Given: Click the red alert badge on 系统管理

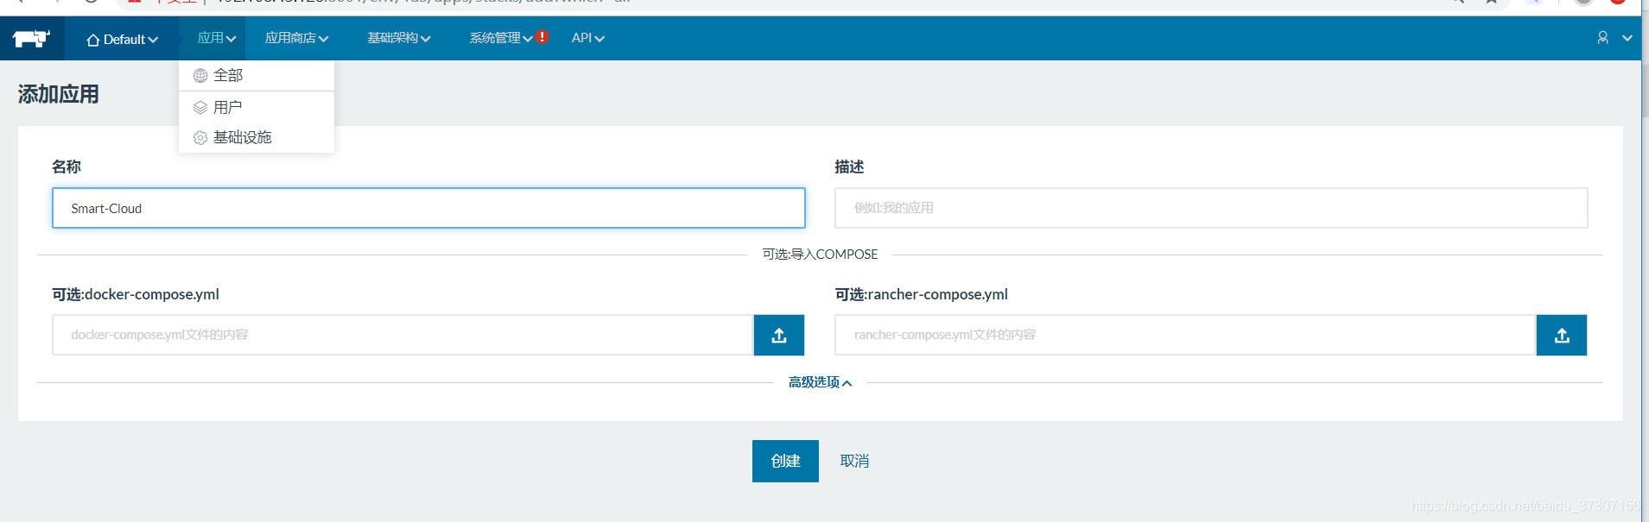Looking at the screenshot, I should pyautogui.click(x=542, y=37).
